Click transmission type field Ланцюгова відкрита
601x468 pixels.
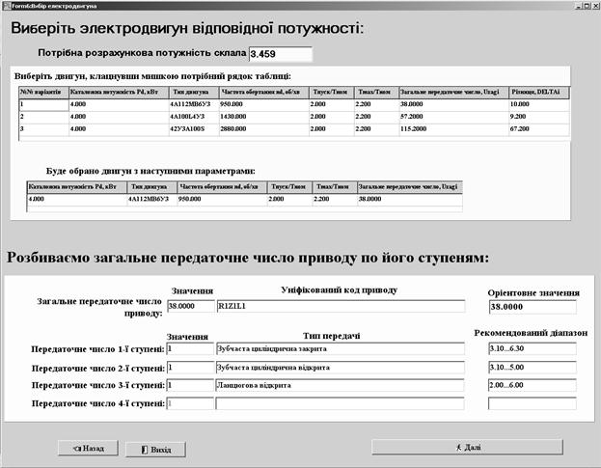(x=341, y=385)
